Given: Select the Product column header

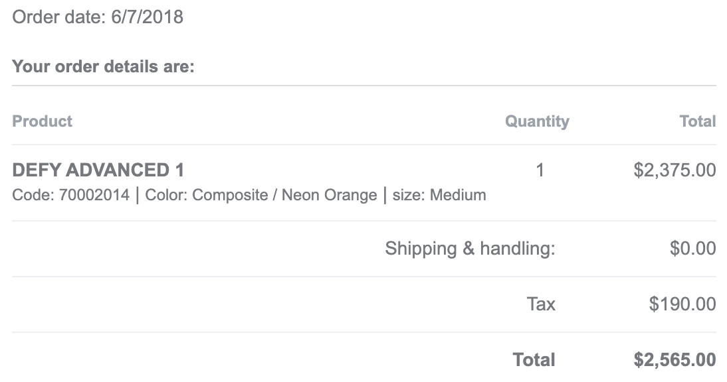Looking at the screenshot, I should tap(42, 121).
